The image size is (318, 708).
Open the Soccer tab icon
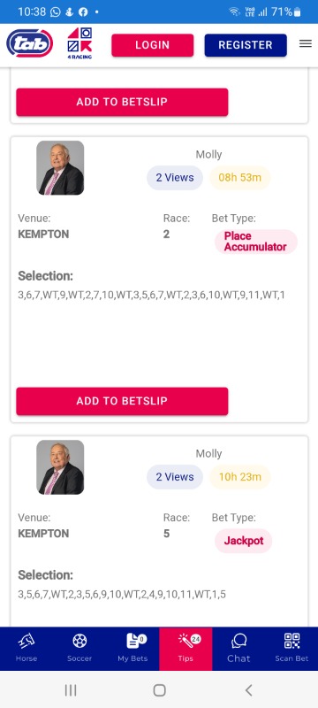click(x=79, y=648)
